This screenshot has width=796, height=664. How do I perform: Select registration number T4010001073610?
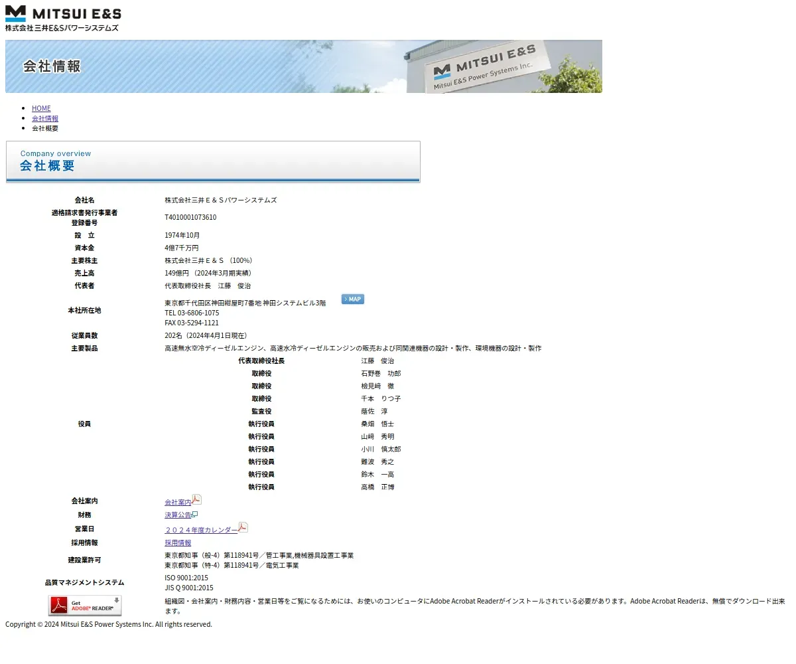190,217
